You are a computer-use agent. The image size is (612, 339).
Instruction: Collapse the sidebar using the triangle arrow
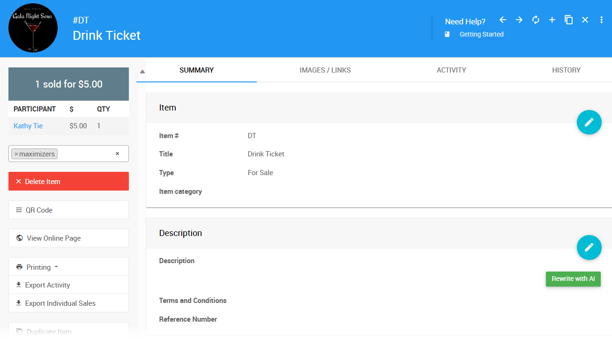(142, 72)
